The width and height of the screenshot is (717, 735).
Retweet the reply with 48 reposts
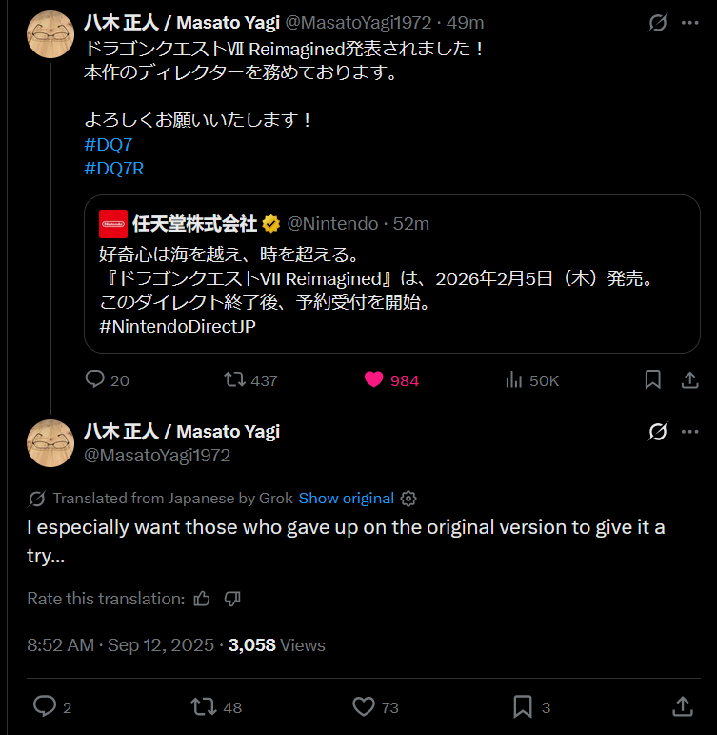pos(203,706)
